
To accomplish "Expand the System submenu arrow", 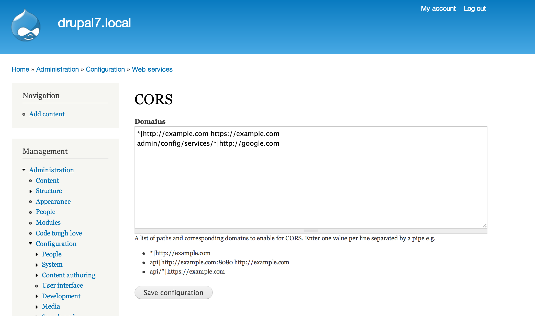I will coord(37,265).
